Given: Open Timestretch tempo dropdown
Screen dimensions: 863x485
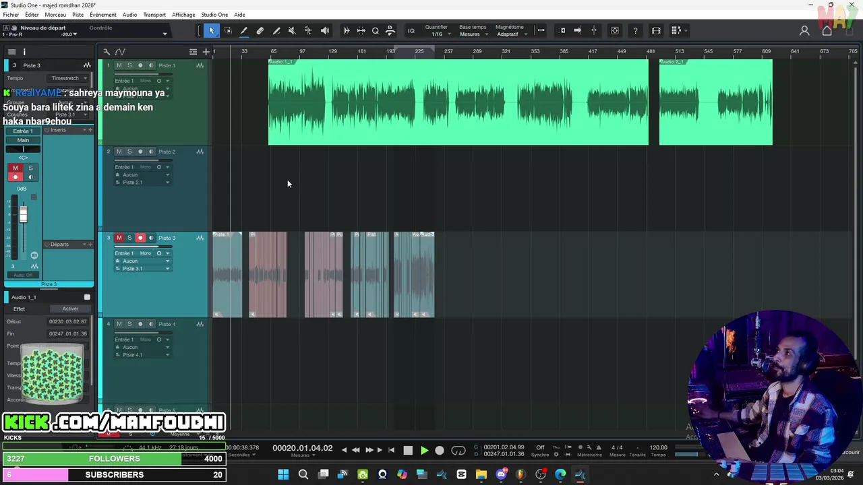Looking at the screenshot, I should [69, 78].
